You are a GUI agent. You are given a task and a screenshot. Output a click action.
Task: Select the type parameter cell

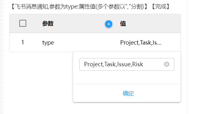point(48,42)
